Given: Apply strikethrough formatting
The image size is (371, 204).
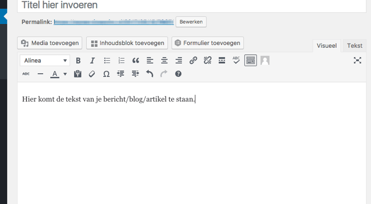Looking at the screenshot, I should pos(26,74).
